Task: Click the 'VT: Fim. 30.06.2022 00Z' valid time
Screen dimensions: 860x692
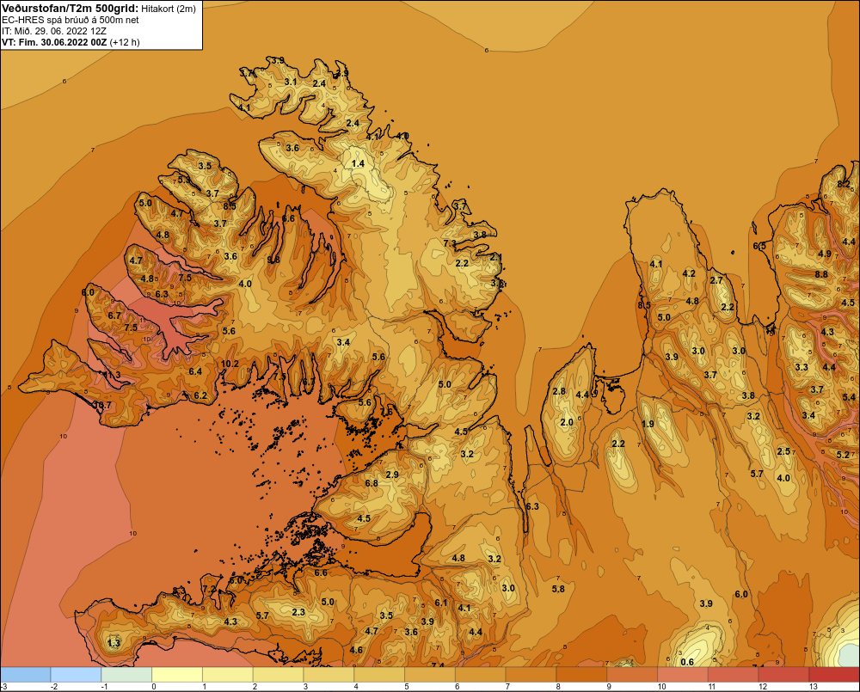Action: pos(54,42)
